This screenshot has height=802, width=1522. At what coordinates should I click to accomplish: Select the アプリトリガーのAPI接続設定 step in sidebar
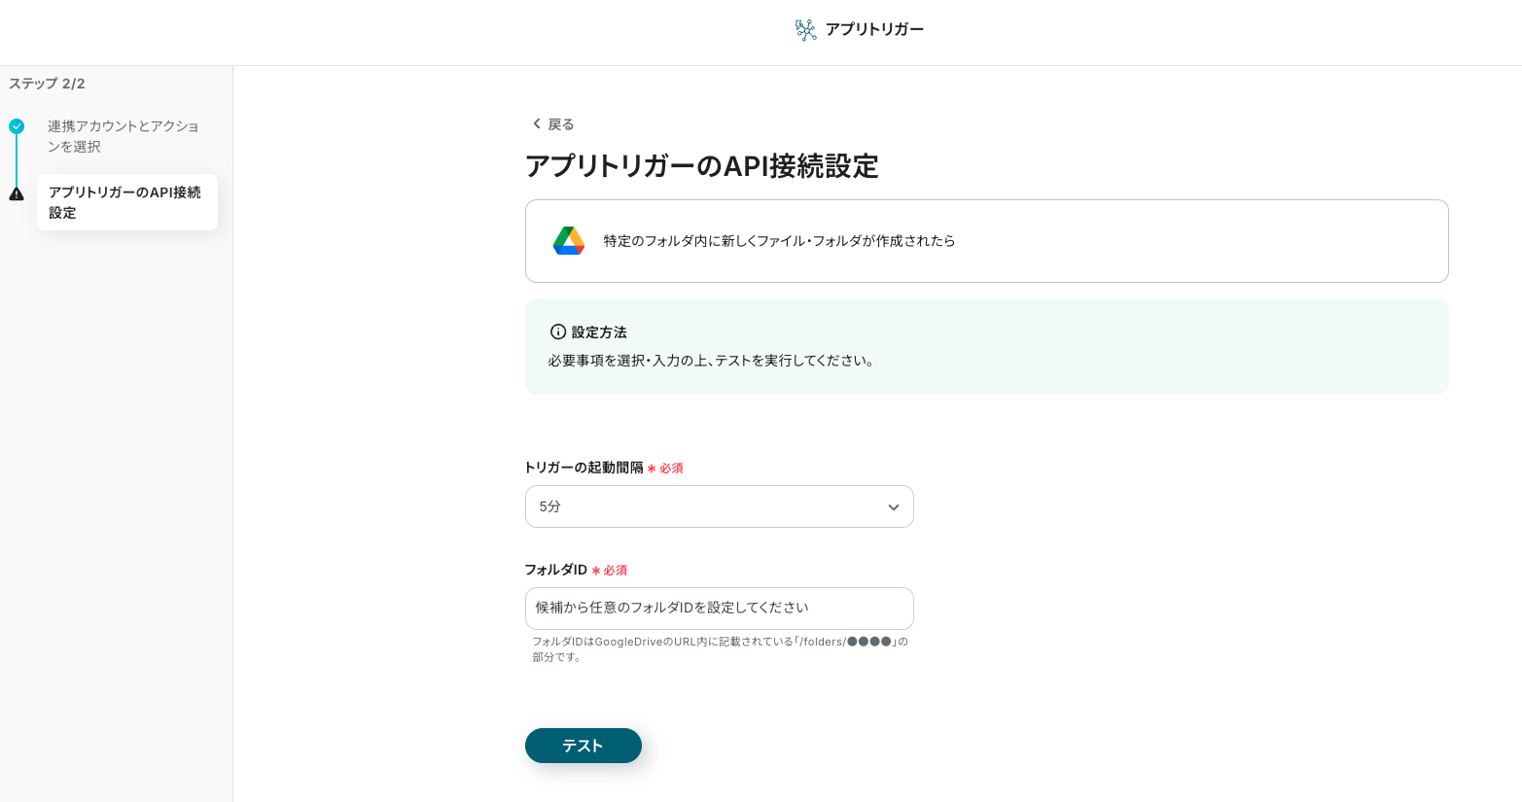[126, 202]
